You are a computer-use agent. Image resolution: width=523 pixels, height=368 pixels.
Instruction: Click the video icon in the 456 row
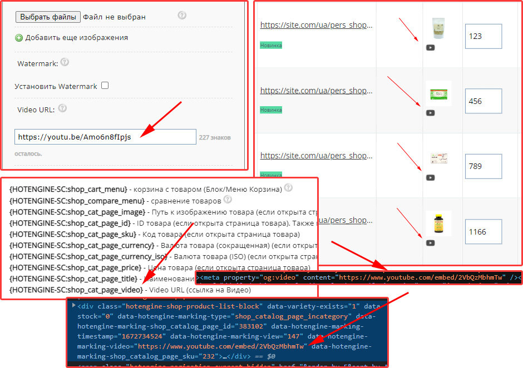[x=430, y=113]
